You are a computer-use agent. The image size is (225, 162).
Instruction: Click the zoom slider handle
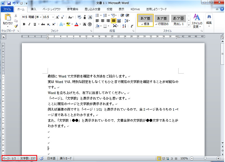coord(205,158)
